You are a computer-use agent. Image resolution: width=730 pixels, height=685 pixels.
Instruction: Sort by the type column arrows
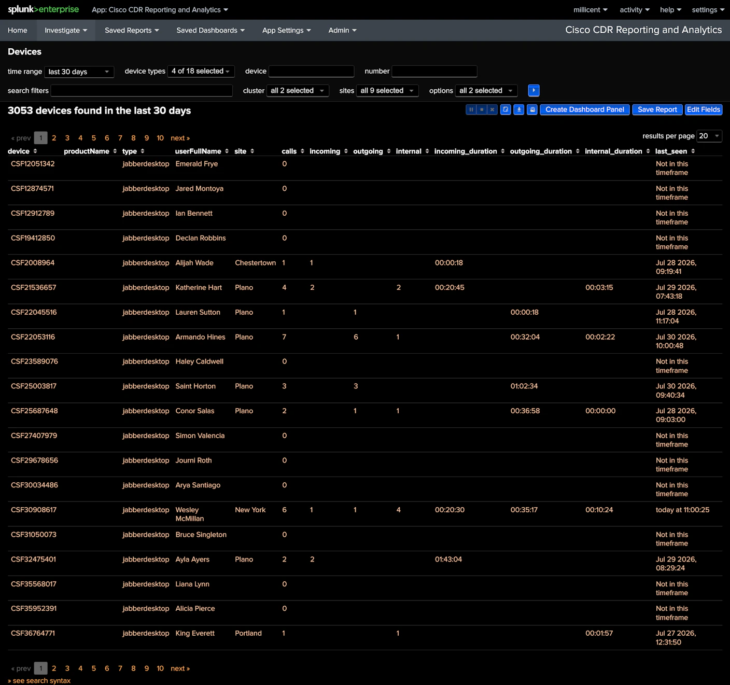143,151
